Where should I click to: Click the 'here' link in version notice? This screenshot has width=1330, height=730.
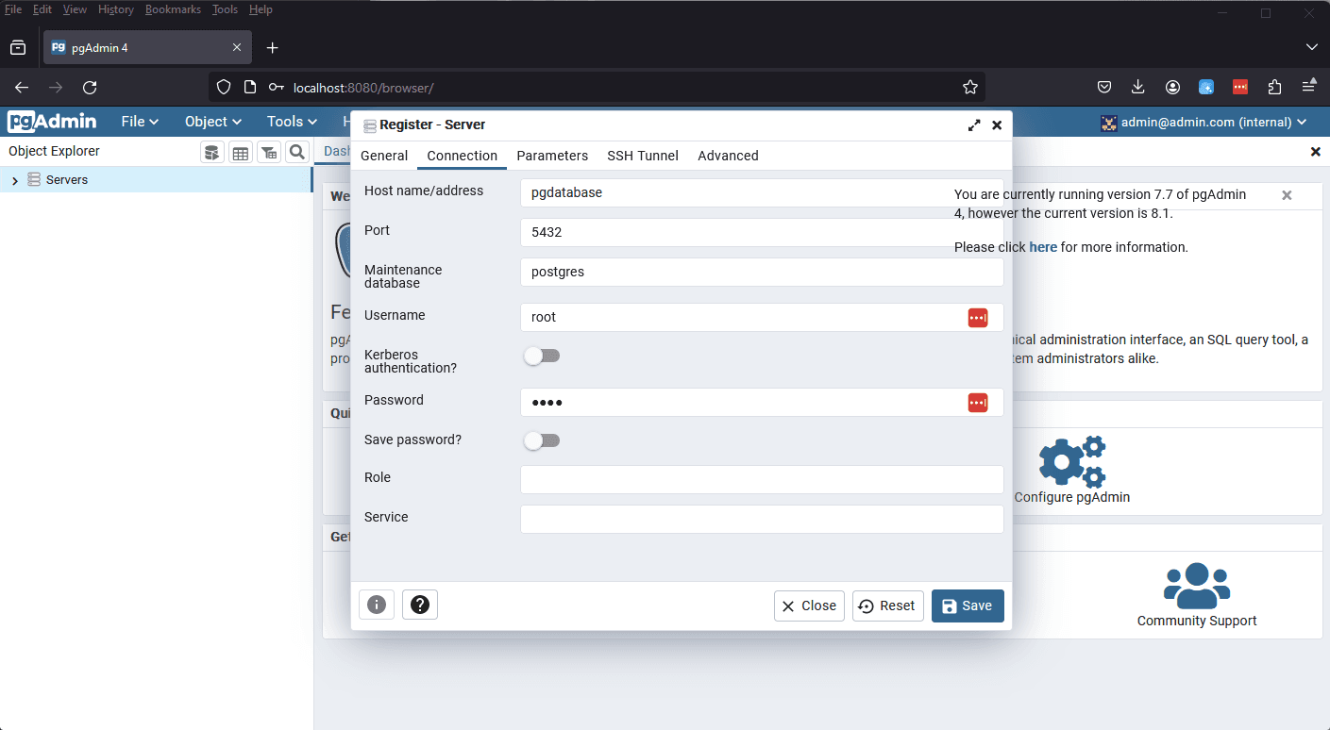[x=1043, y=247]
